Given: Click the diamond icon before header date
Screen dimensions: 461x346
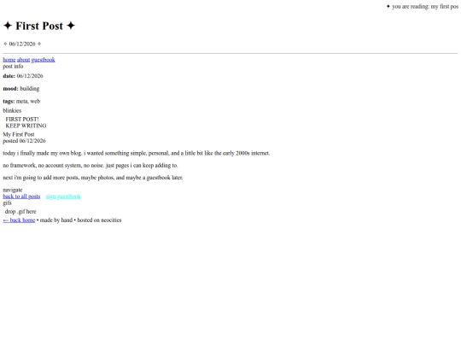Looking at the screenshot, I should click(x=5, y=44).
